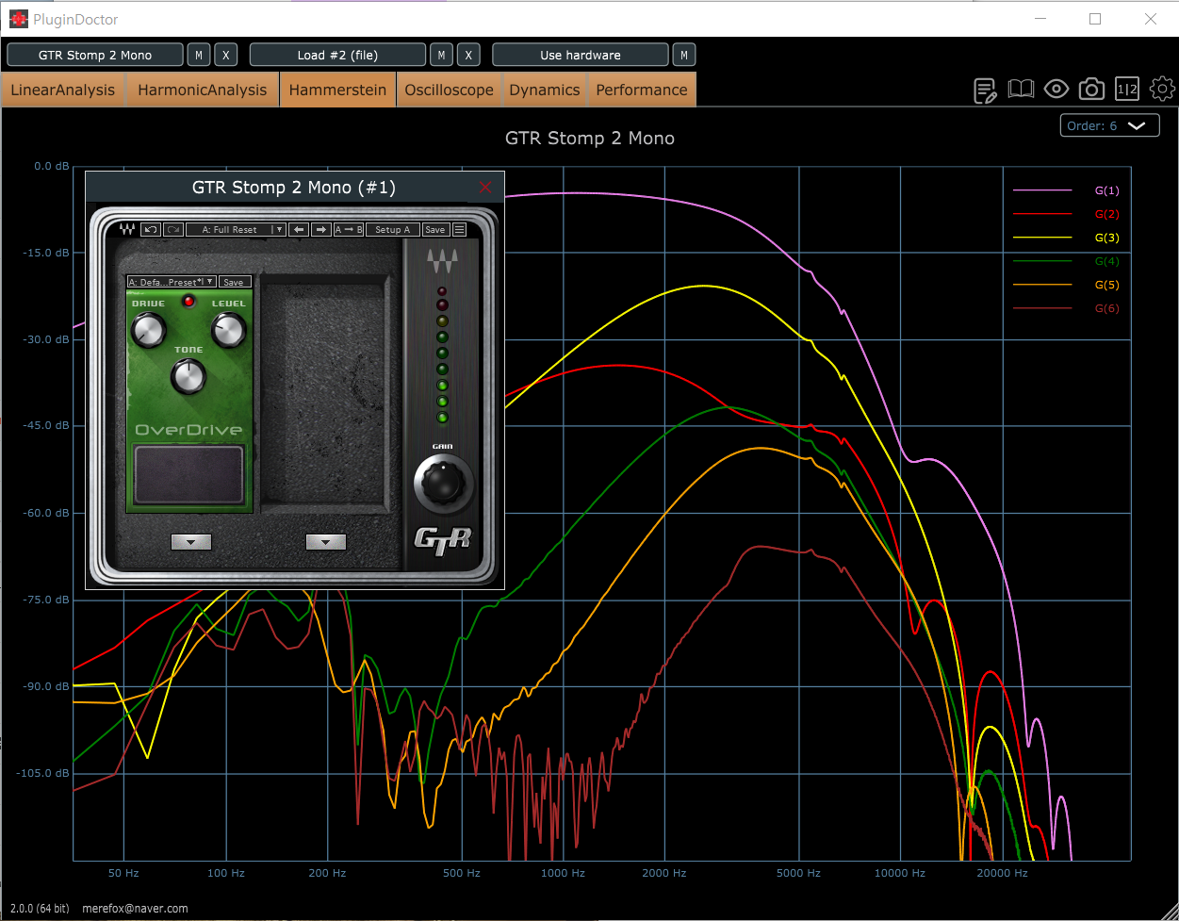Click the GAIN knob

(x=442, y=482)
